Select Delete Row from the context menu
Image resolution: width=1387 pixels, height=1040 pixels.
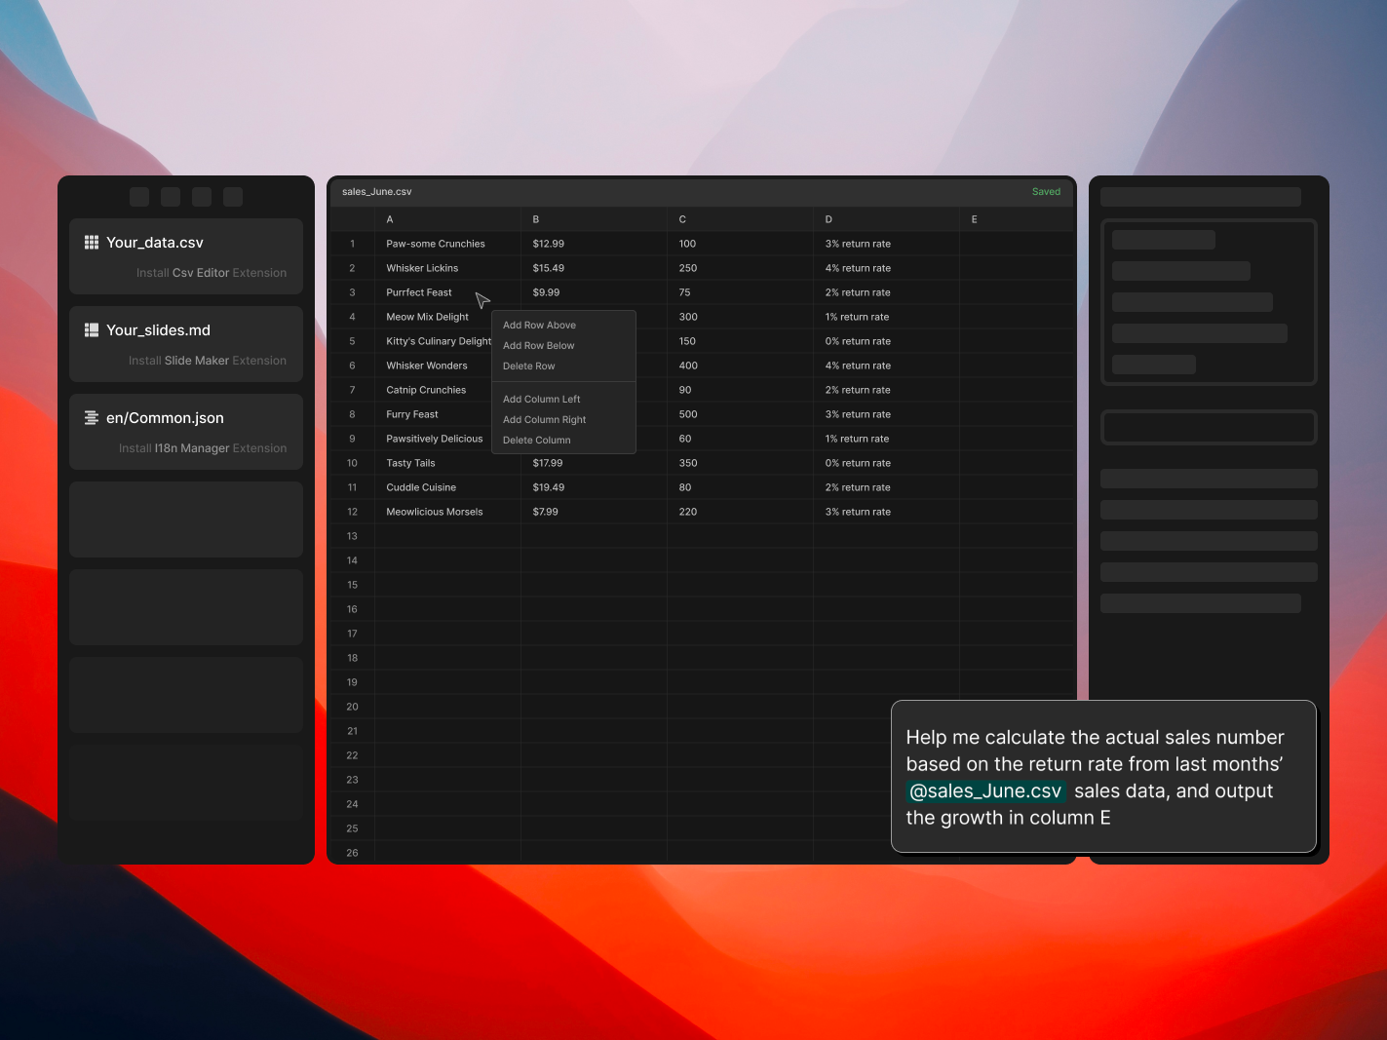coord(528,366)
